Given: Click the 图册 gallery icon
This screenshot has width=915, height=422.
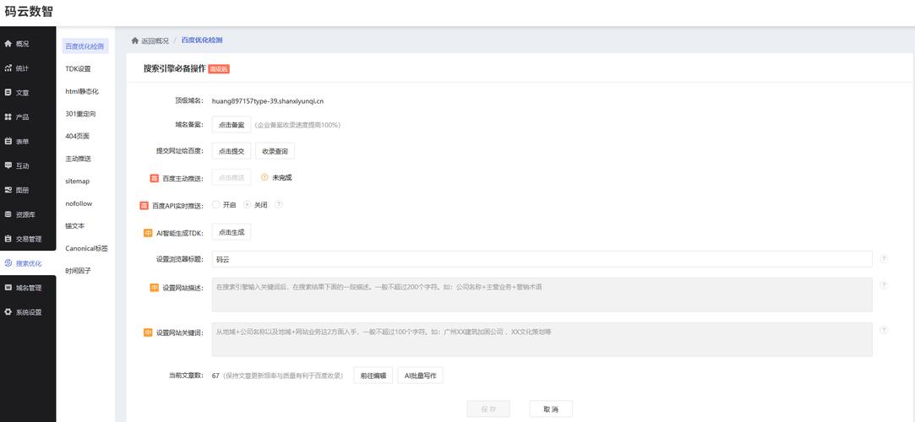Looking at the screenshot, I should coord(8,190).
